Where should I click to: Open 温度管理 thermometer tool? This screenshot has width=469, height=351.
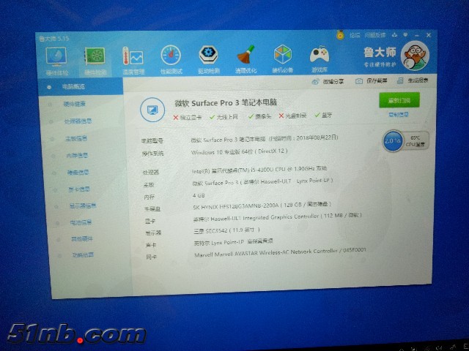tap(133, 60)
